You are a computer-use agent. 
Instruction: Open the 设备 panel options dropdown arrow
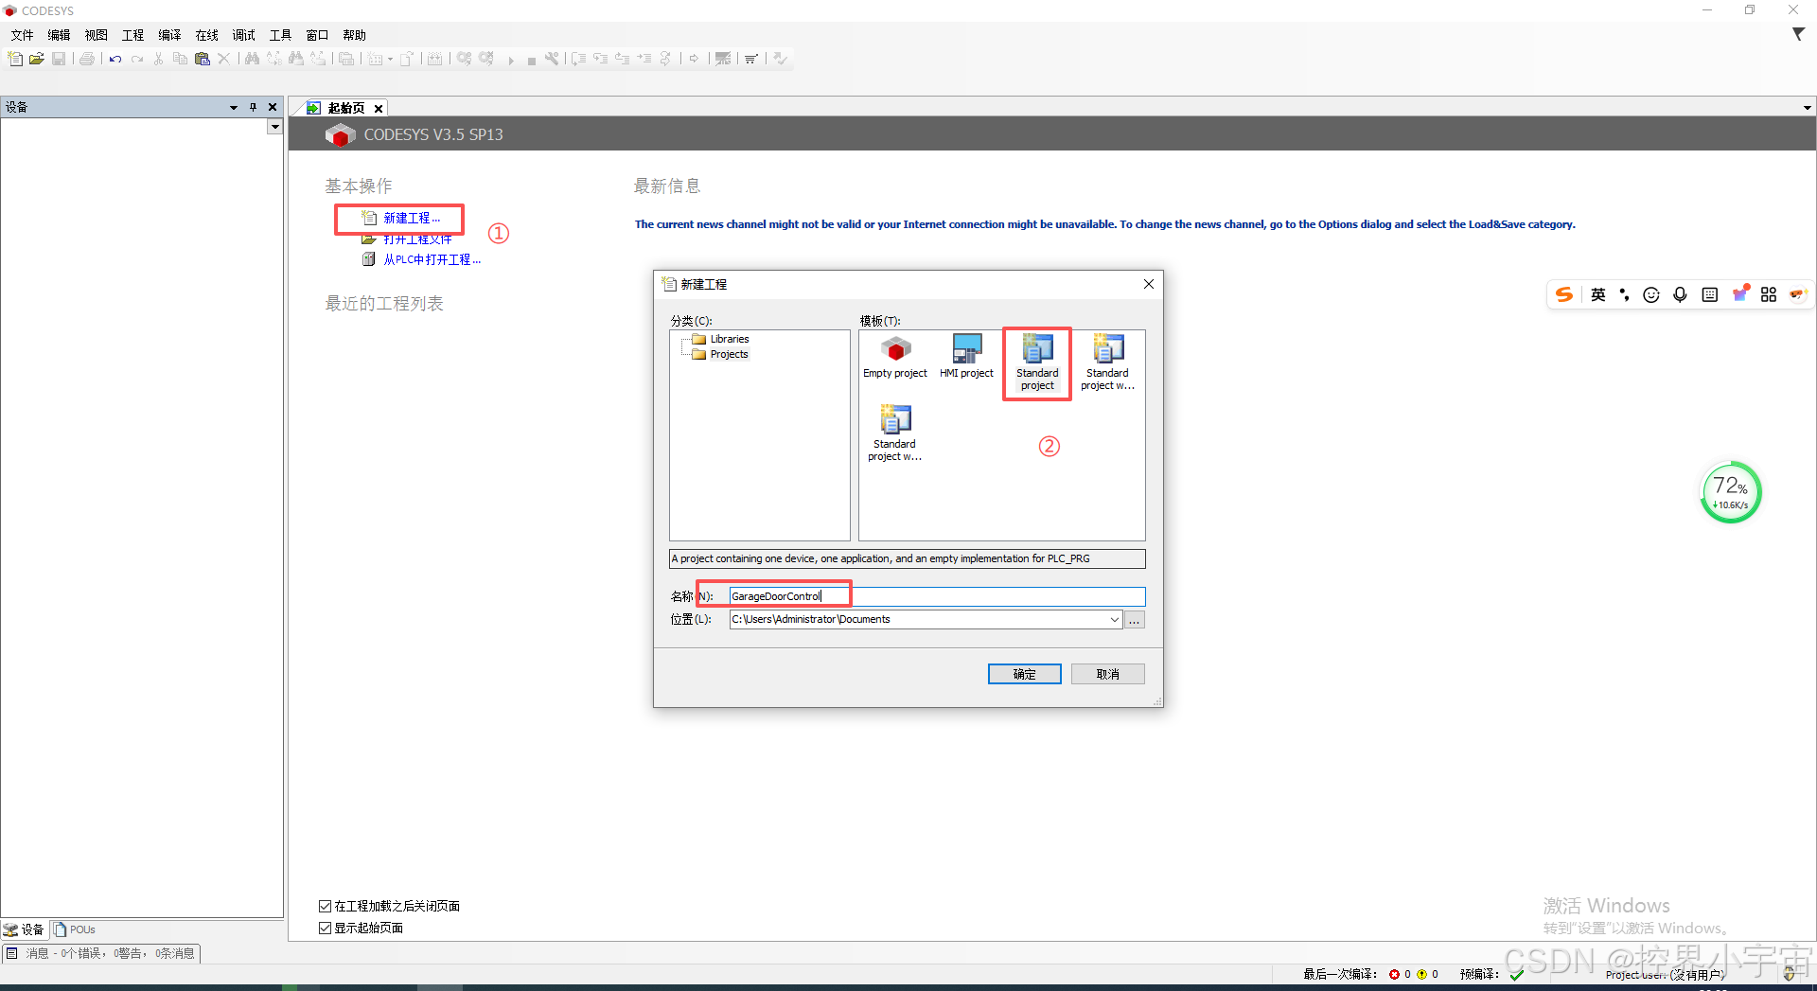[233, 107]
